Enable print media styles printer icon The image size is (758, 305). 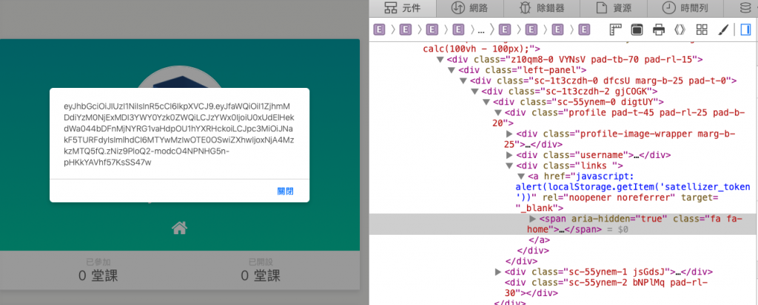(x=658, y=30)
